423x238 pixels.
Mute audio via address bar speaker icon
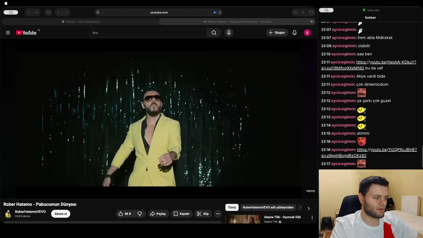(x=215, y=13)
